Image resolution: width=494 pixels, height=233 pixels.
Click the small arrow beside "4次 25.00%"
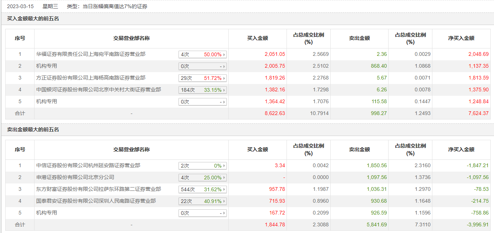point(224,178)
